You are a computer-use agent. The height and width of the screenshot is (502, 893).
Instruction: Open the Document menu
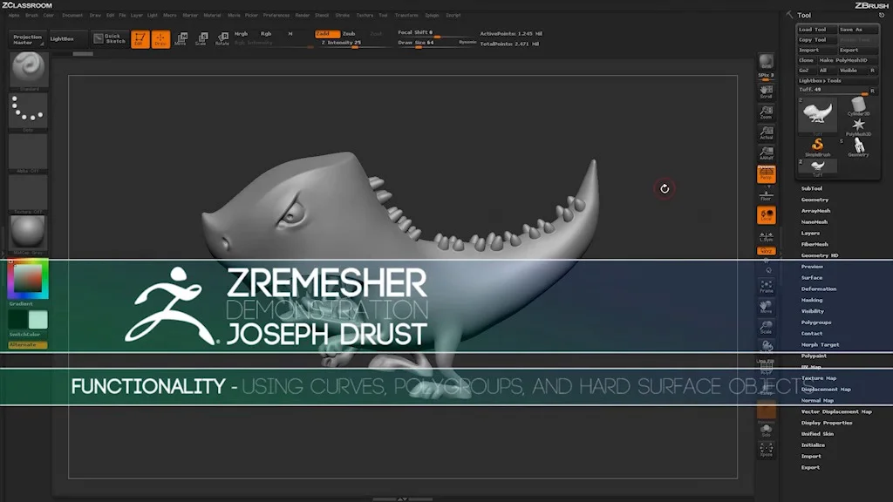72,16
